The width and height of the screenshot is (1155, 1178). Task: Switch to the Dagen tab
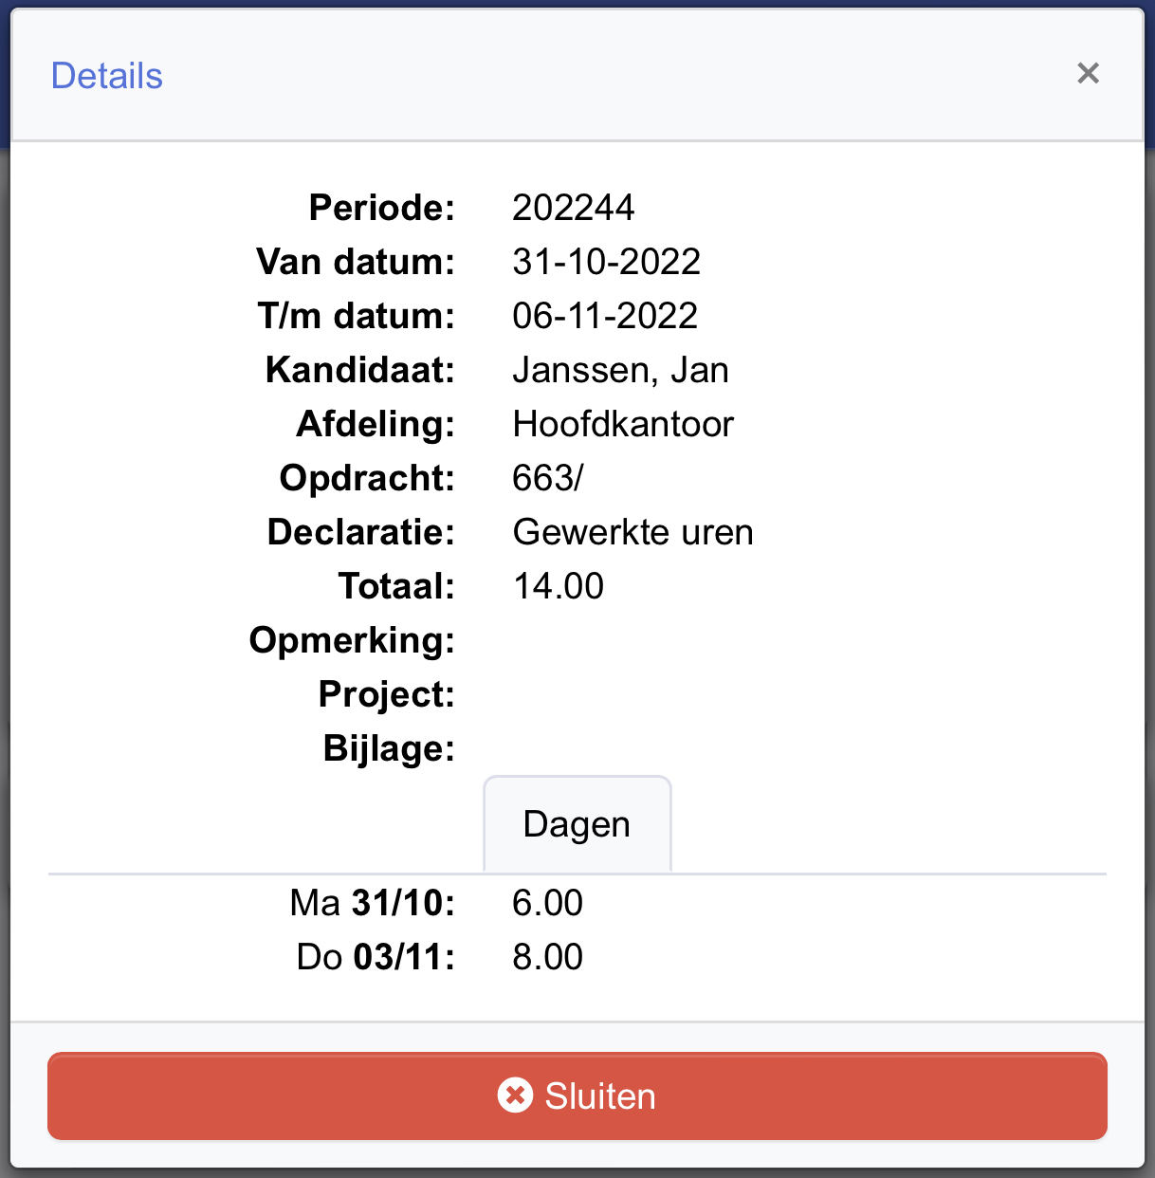click(x=577, y=824)
